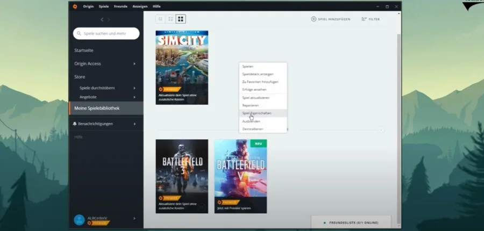Choose Reparieren in context menu

coord(263,105)
